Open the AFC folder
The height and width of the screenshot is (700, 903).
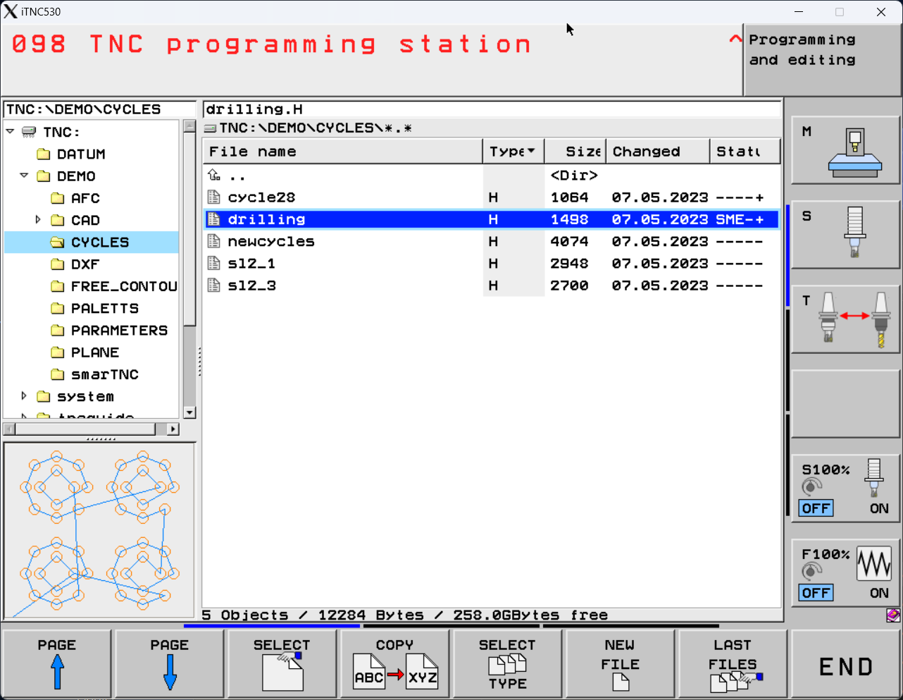[x=75, y=198]
